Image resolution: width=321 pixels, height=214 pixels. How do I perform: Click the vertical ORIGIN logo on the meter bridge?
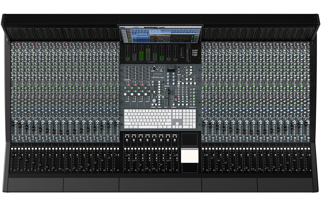coord(182,52)
